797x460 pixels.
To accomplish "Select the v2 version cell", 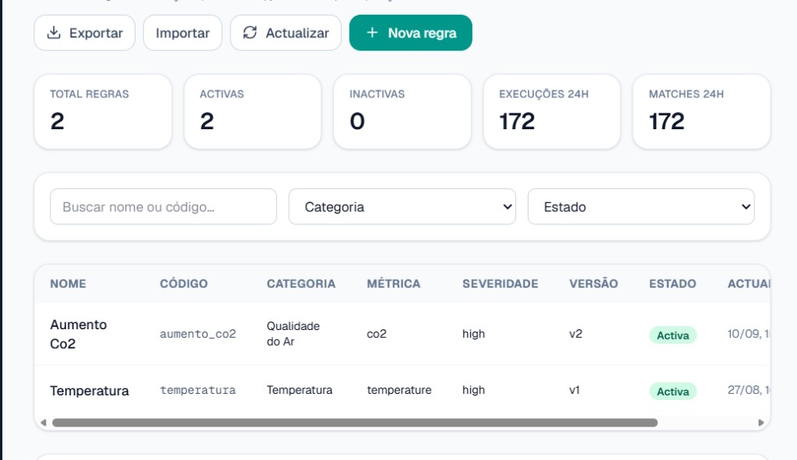I will tap(575, 334).
